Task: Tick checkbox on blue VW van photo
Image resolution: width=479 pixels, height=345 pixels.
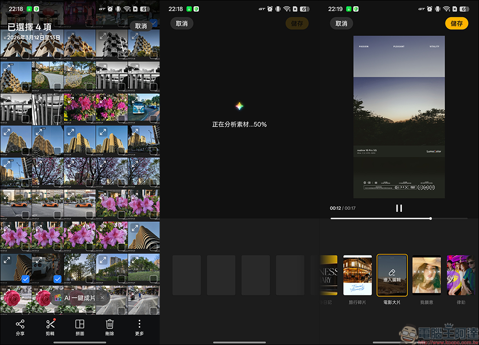Action: (153, 119)
